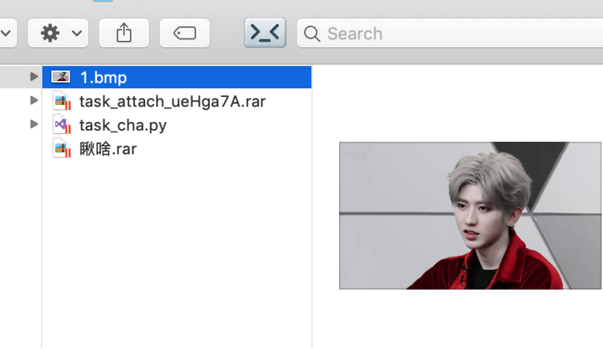This screenshot has width=603, height=349.
Task: Open the chevron dropdown on the gear button
Action: pos(76,34)
